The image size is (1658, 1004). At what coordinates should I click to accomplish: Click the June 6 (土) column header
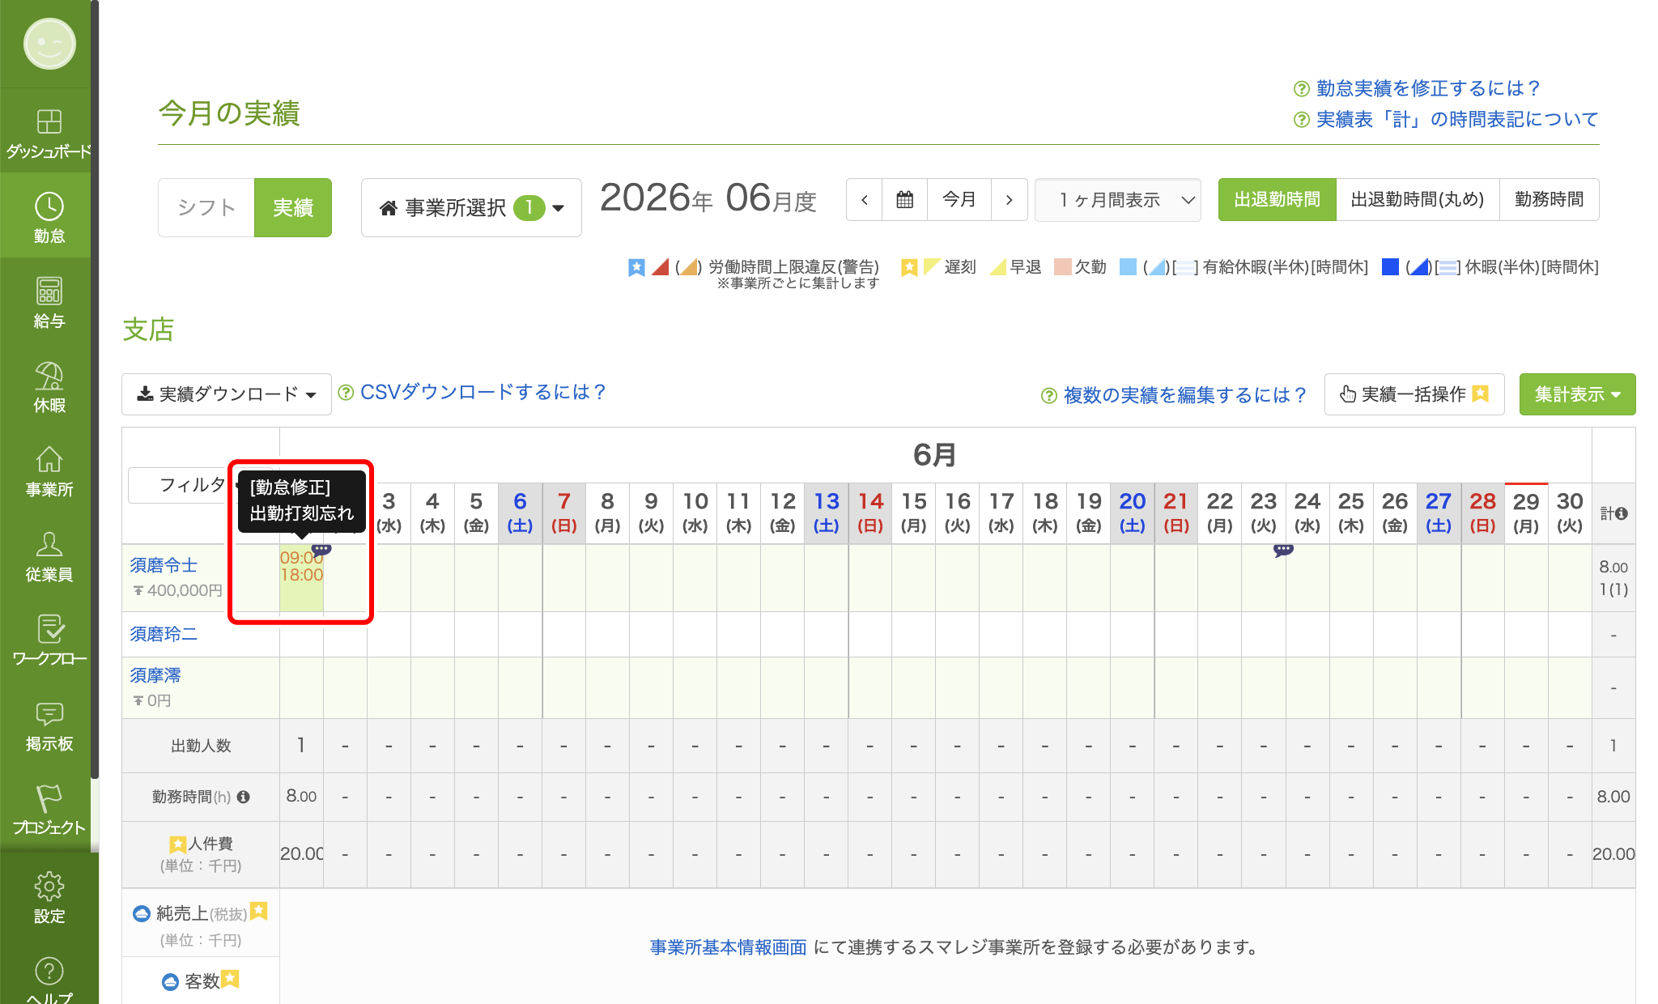point(520,513)
